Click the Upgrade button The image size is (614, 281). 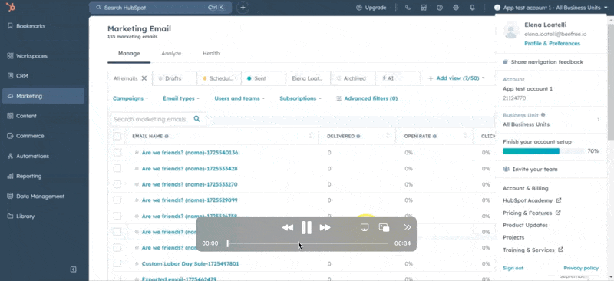pos(371,8)
